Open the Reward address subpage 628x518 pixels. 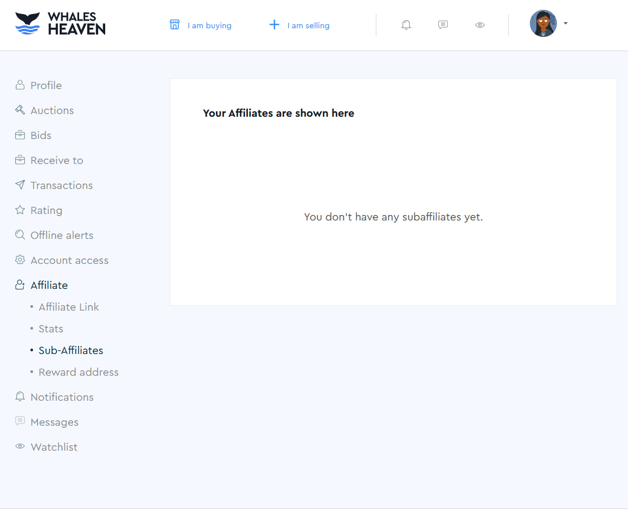79,372
